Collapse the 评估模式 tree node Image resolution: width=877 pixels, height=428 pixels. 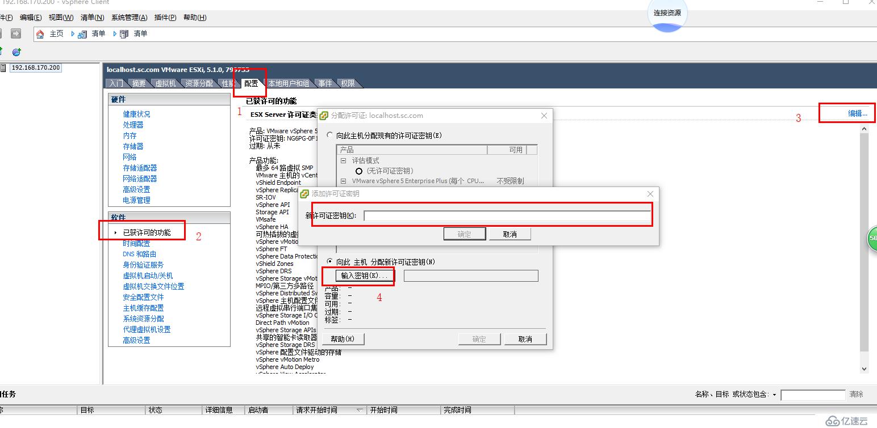343,160
